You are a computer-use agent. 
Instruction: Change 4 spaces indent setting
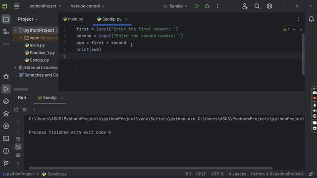click(x=237, y=174)
